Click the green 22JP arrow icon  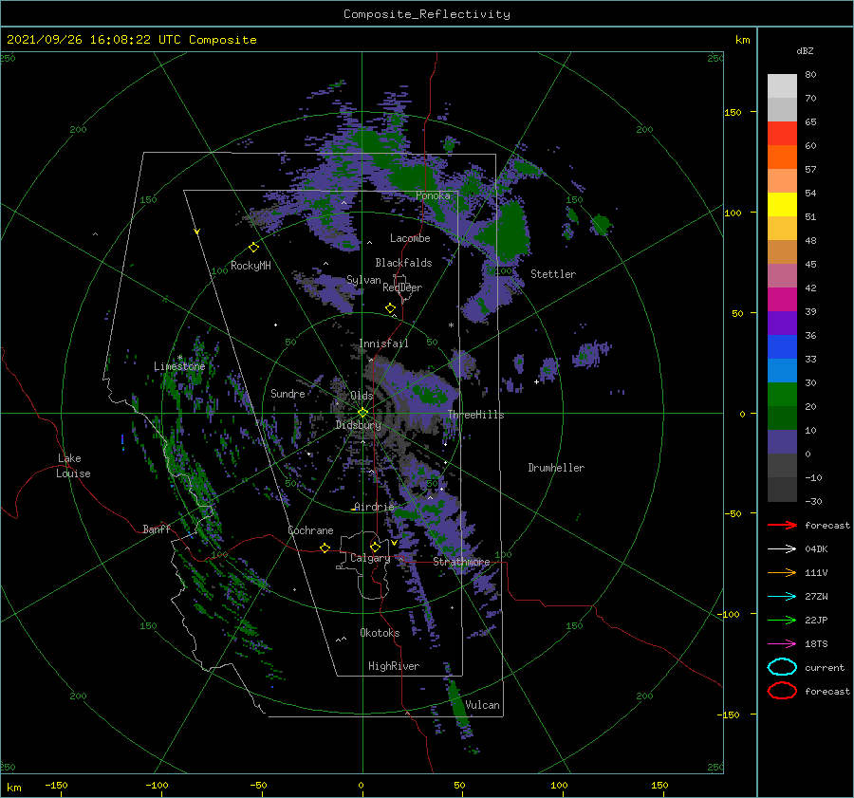click(782, 620)
